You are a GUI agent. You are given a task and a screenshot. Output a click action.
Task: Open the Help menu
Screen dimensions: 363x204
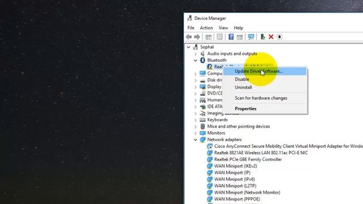238,28
